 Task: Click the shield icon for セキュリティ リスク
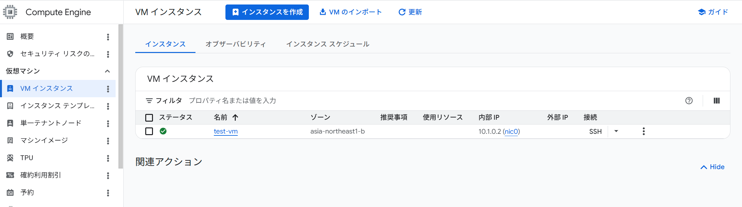coord(10,54)
